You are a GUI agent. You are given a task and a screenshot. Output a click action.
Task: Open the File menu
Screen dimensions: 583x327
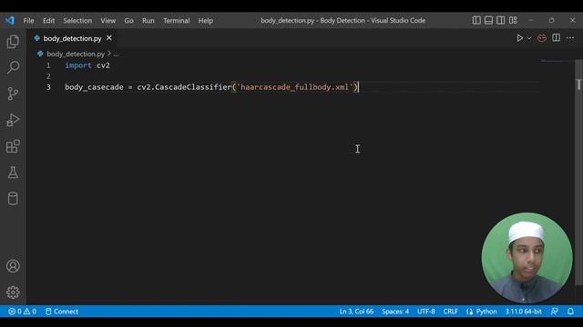(28, 21)
